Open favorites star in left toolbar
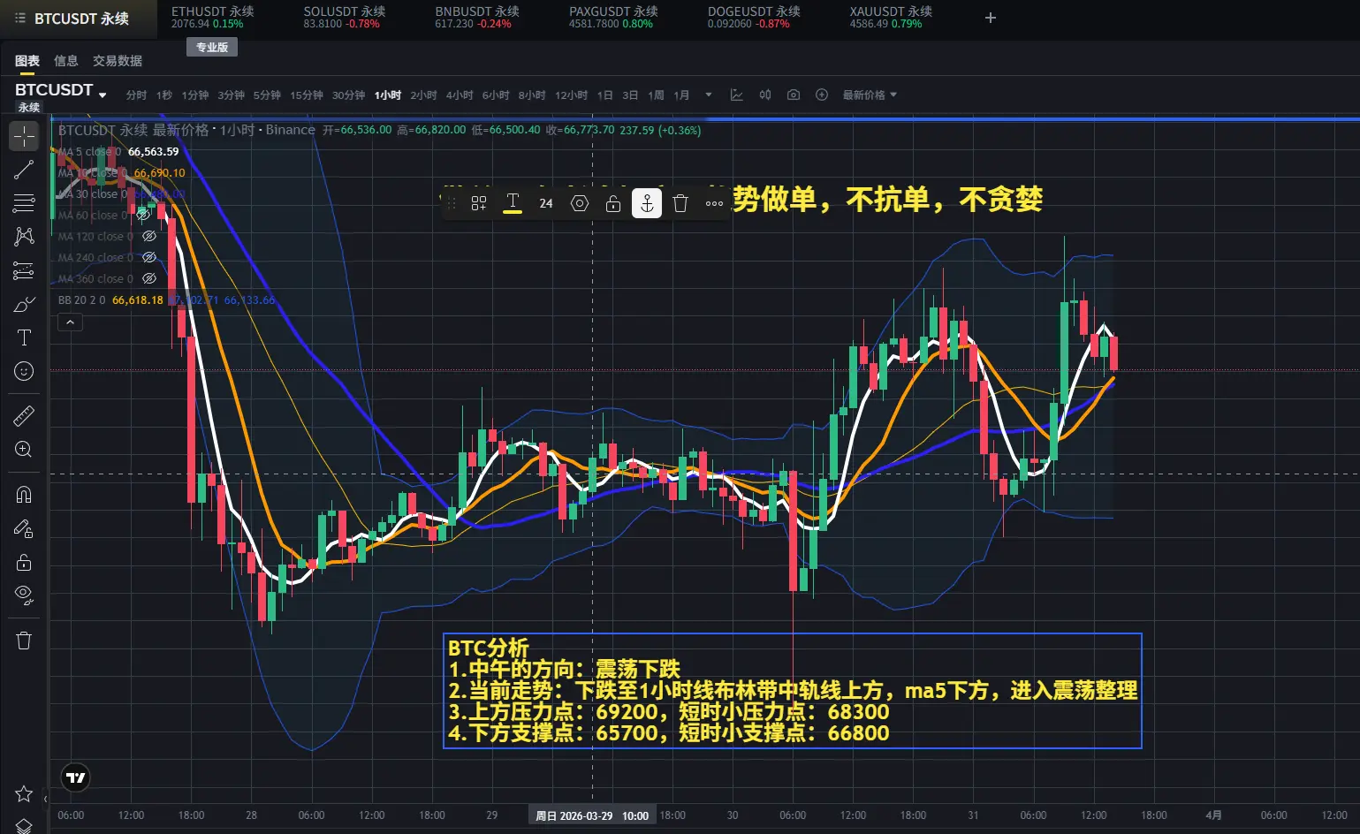Image resolution: width=1360 pixels, height=834 pixels. (x=24, y=793)
